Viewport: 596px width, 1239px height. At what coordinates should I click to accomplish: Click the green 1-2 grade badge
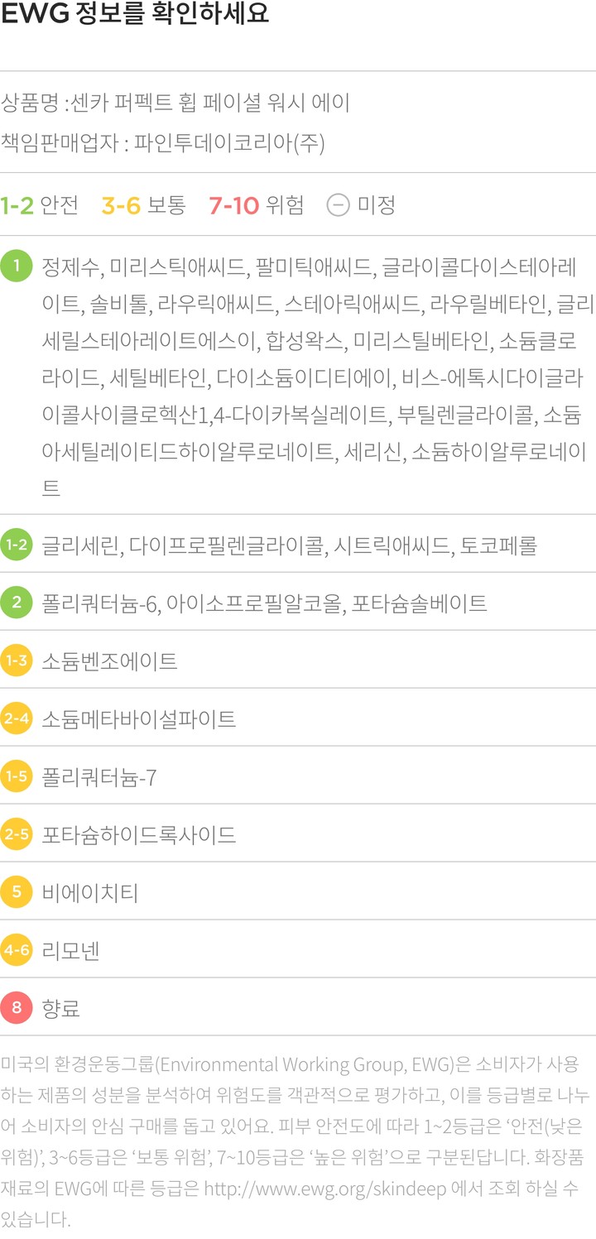pyautogui.click(x=17, y=545)
